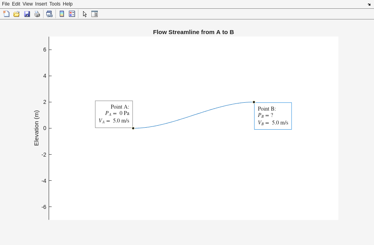
Task: Click the New Figure toolbar icon
Action: 6,14
